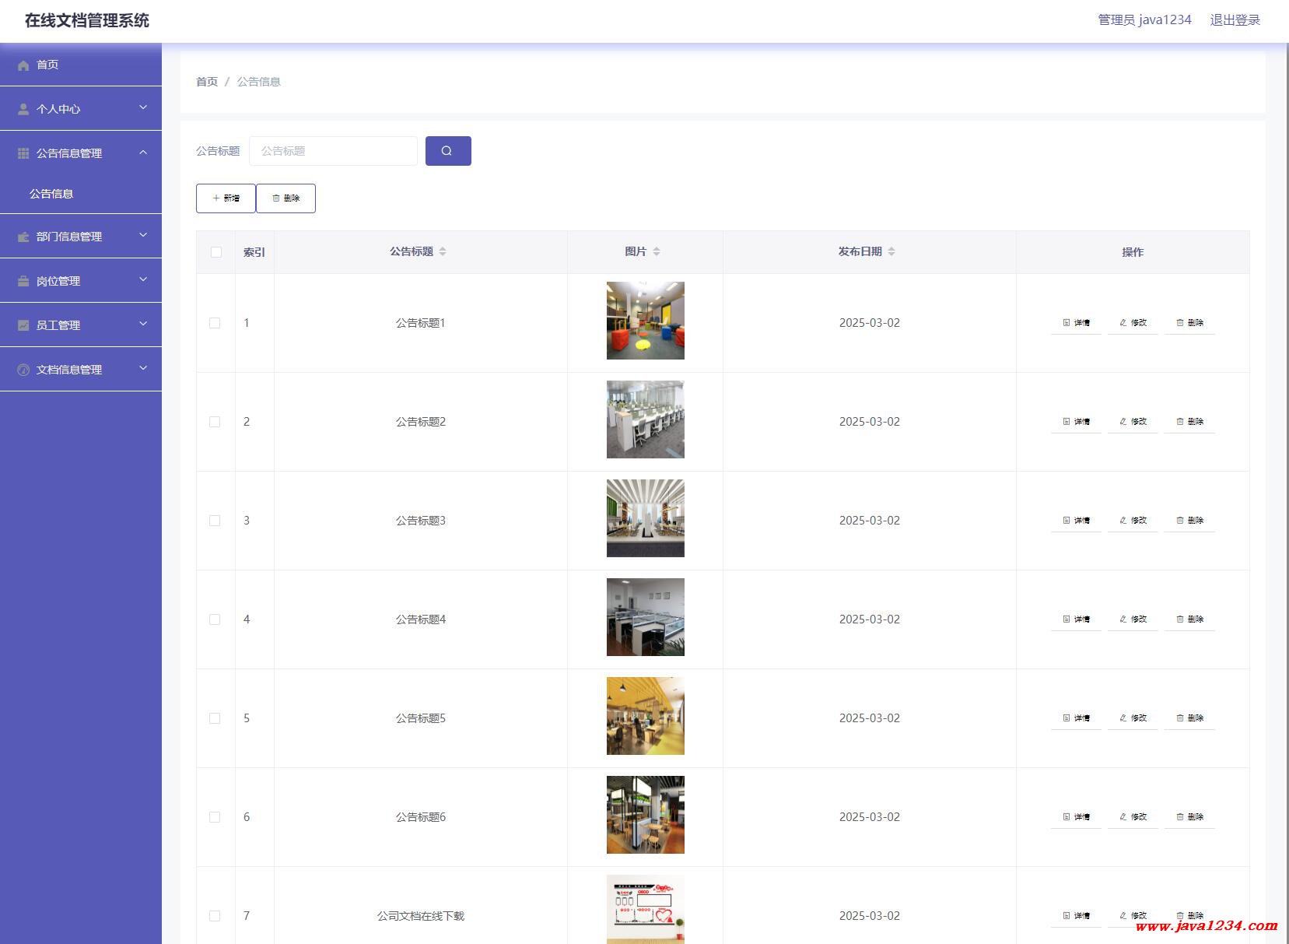The width and height of the screenshot is (1289, 944).
Task: Delete row 公告标题5
Action: [x=1189, y=718]
